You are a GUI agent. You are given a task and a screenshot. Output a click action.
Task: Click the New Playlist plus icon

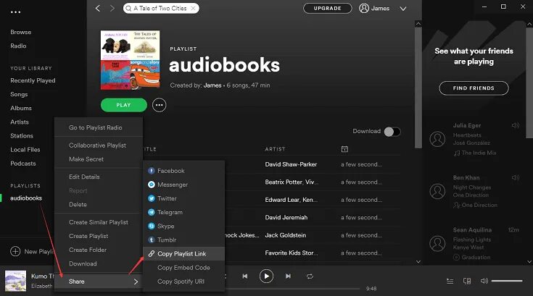[x=15, y=252]
